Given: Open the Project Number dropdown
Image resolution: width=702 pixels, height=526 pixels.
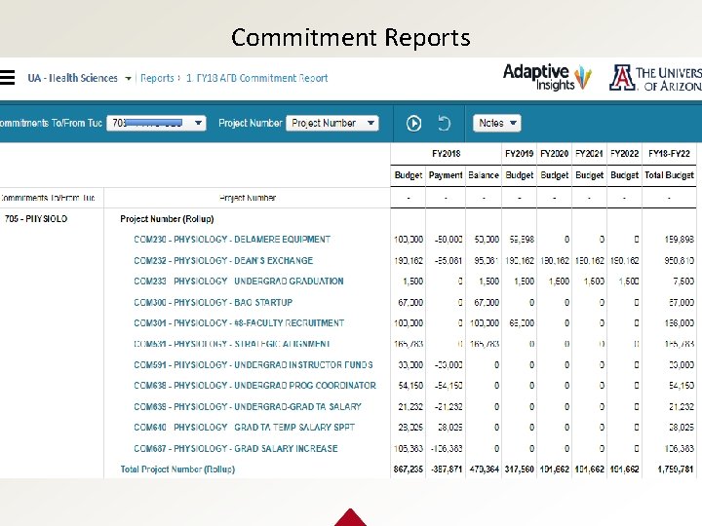Looking at the screenshot, I should [332, 123].
